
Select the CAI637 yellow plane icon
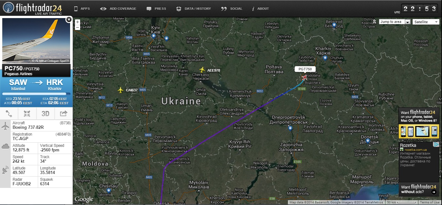(x=121, y=89)
